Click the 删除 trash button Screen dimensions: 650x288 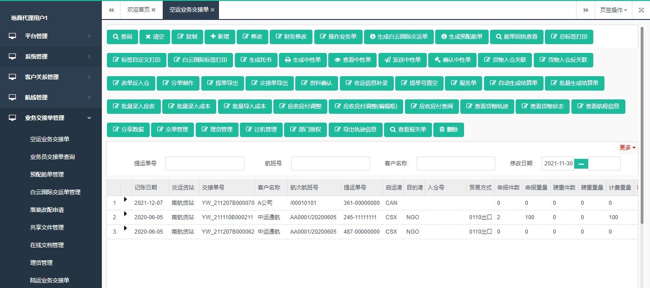[x=448, y=130]
